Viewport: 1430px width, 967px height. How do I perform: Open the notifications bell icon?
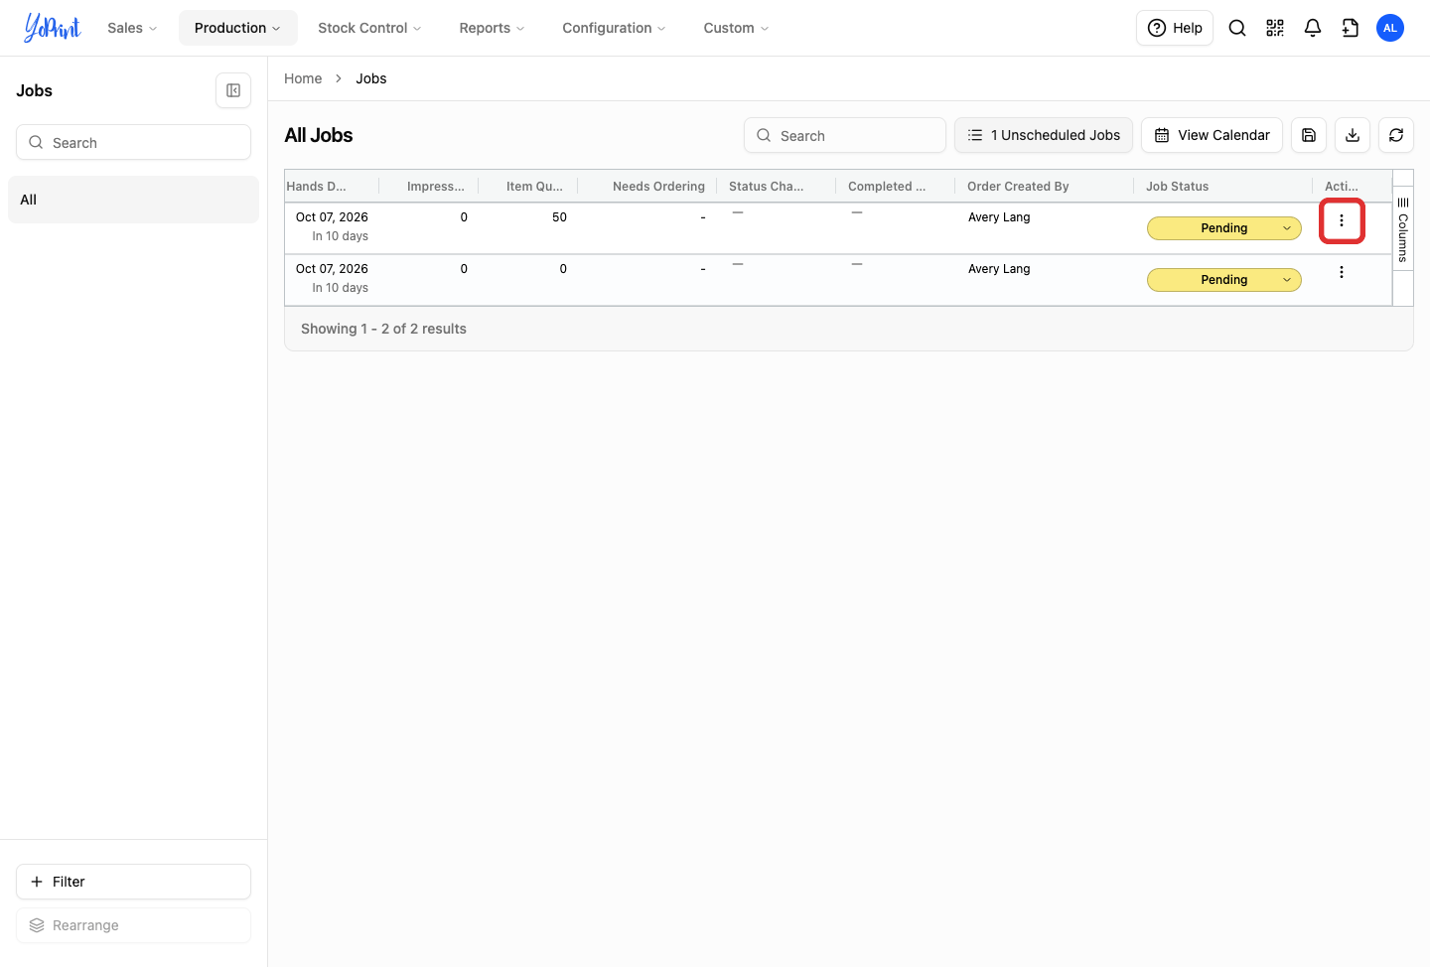(x=1313, y=28)
